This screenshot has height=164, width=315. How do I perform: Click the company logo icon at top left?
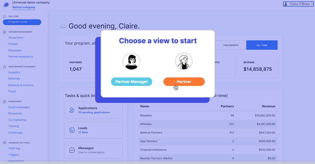(6, 5)
